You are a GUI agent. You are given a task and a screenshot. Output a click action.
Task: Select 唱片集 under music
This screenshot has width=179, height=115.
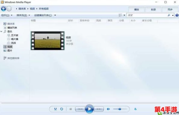15,39
